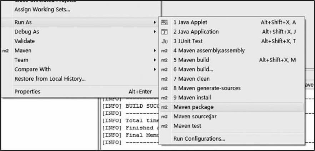The height and width of the screenshot is (151, 315).
Task: Click the JUnit Test 'Ju' icon
Action: [x=164, y=41]
